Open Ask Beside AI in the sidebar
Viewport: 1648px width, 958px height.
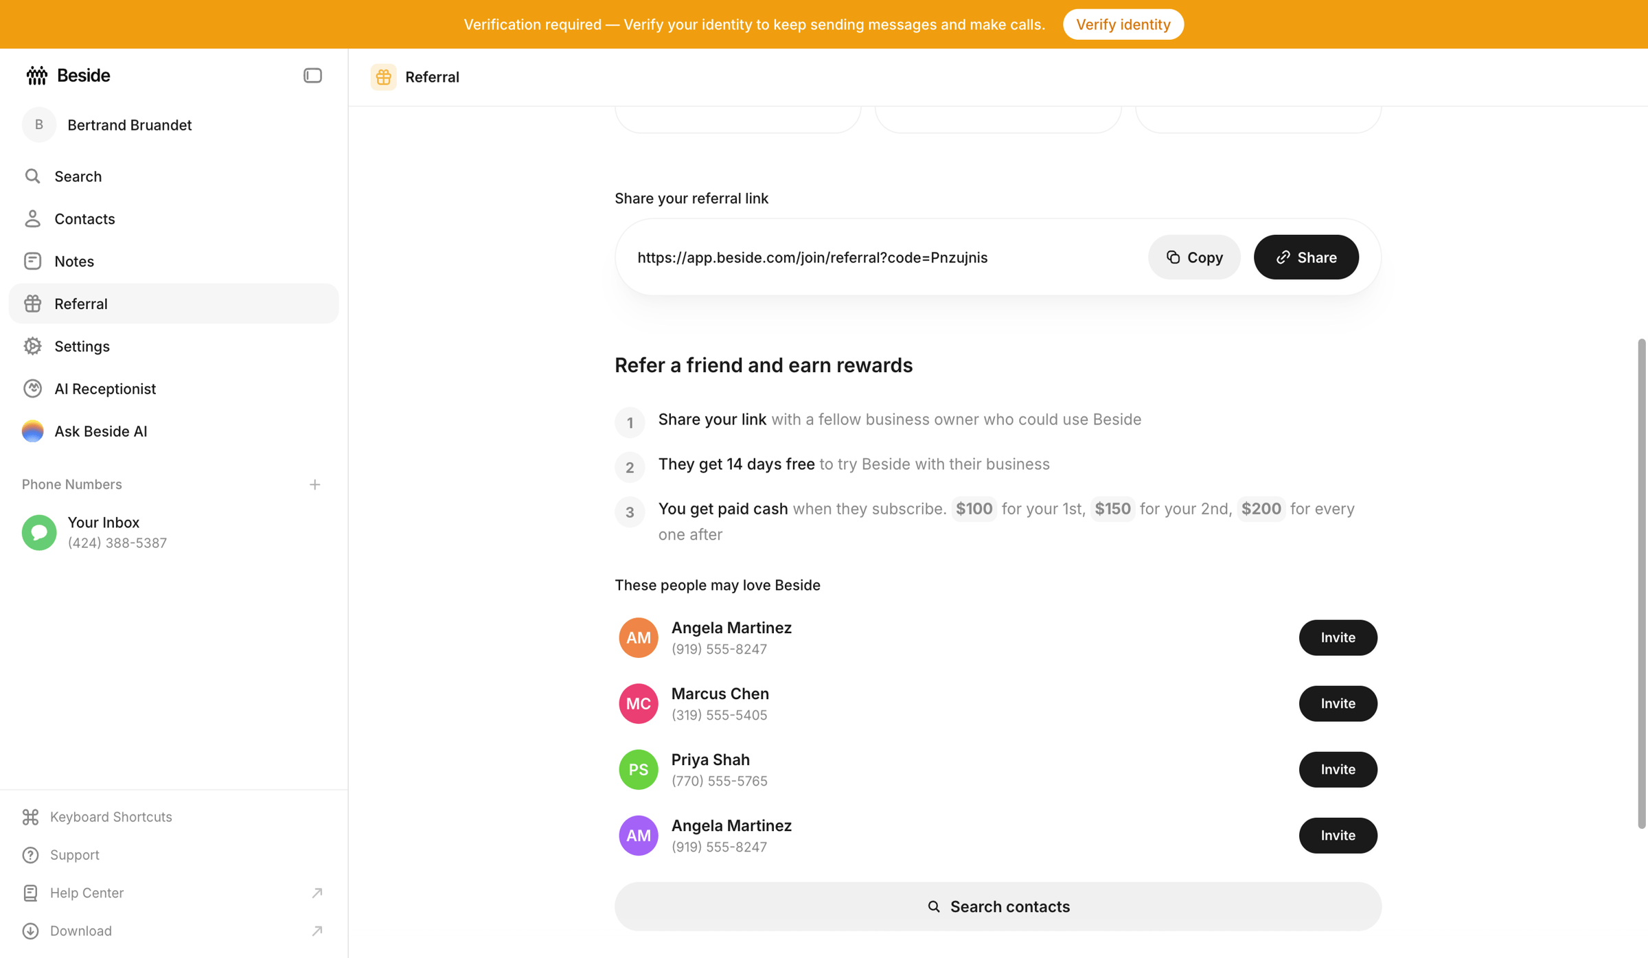coord(174,431)
